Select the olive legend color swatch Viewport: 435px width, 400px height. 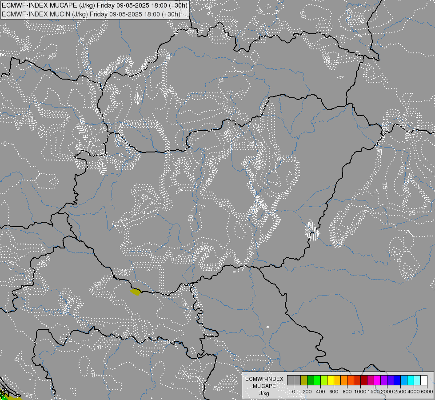(x=304, y=380)
